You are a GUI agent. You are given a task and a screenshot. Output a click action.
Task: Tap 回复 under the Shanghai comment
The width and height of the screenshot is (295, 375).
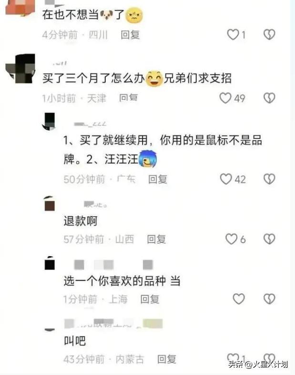tap(150, 299)
